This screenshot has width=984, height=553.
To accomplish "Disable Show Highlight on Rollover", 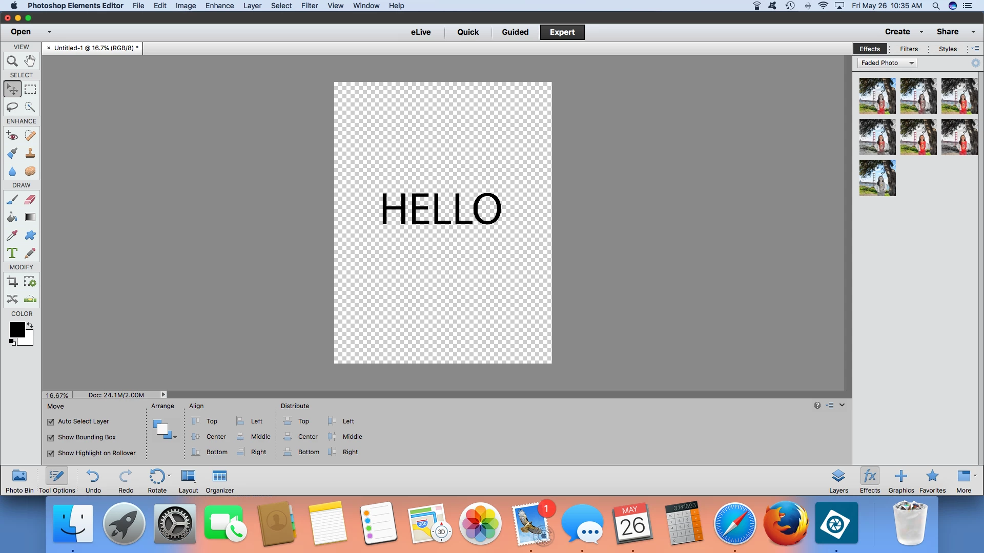I will (x=51, y=454).
